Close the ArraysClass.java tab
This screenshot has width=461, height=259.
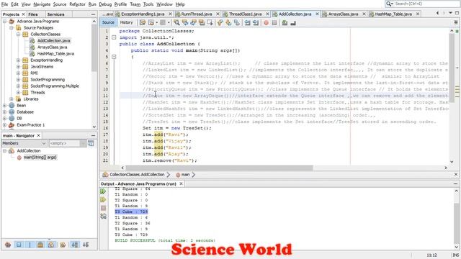point(364,14)
